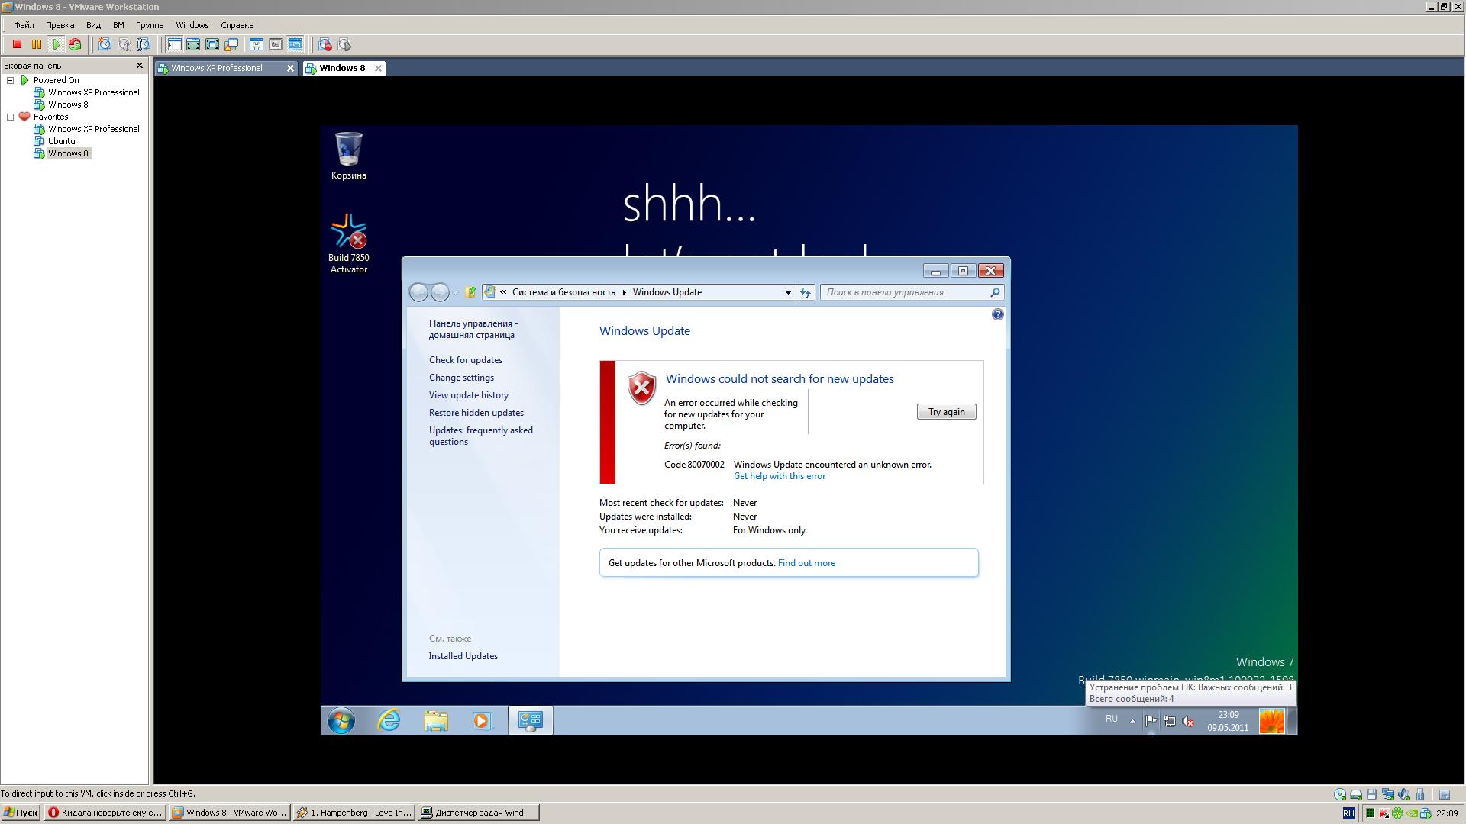The width and height of the screenshot is (1466, 824).
Task: Open the address bar dropdown arrow
Action: [788, 292]
